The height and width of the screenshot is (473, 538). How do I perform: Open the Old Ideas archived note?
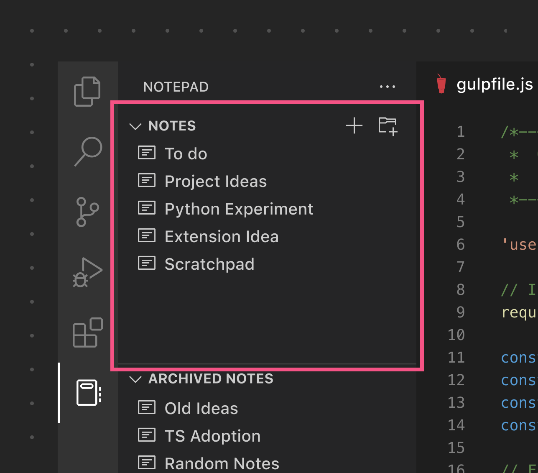point(201,408)
